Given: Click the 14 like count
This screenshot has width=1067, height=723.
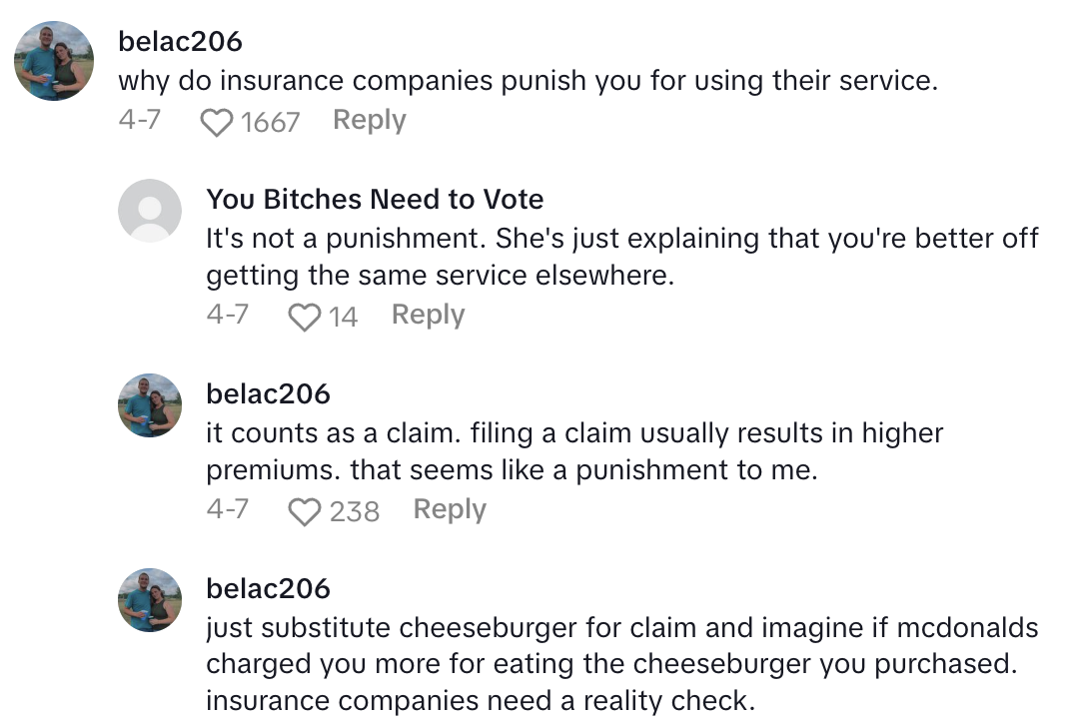Looking at the screenshot, I should [343, 317].
